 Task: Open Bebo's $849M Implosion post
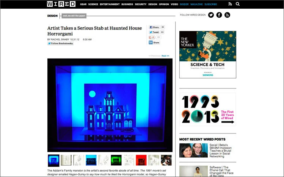coord(220,151)
